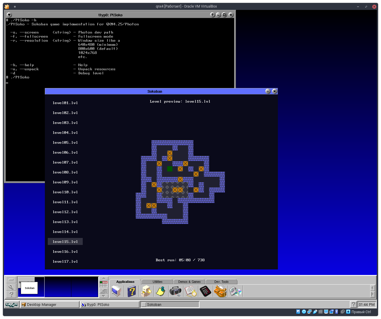
Task: Select level12.lvl in the level list
Action: pos(65,212)
